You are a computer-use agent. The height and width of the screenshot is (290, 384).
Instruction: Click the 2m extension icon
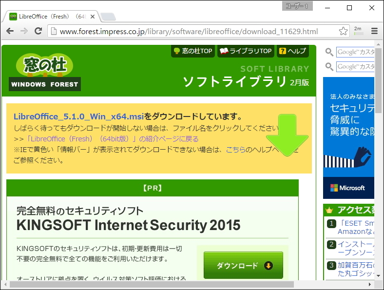pos(358,31)
